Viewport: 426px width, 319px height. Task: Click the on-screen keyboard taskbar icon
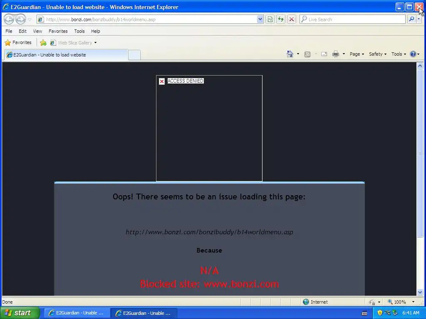click(364, 313)
